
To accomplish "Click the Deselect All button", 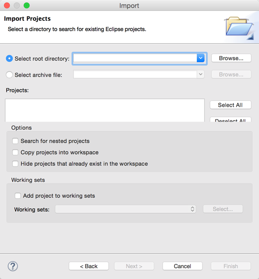I will [x=231, y=120].
